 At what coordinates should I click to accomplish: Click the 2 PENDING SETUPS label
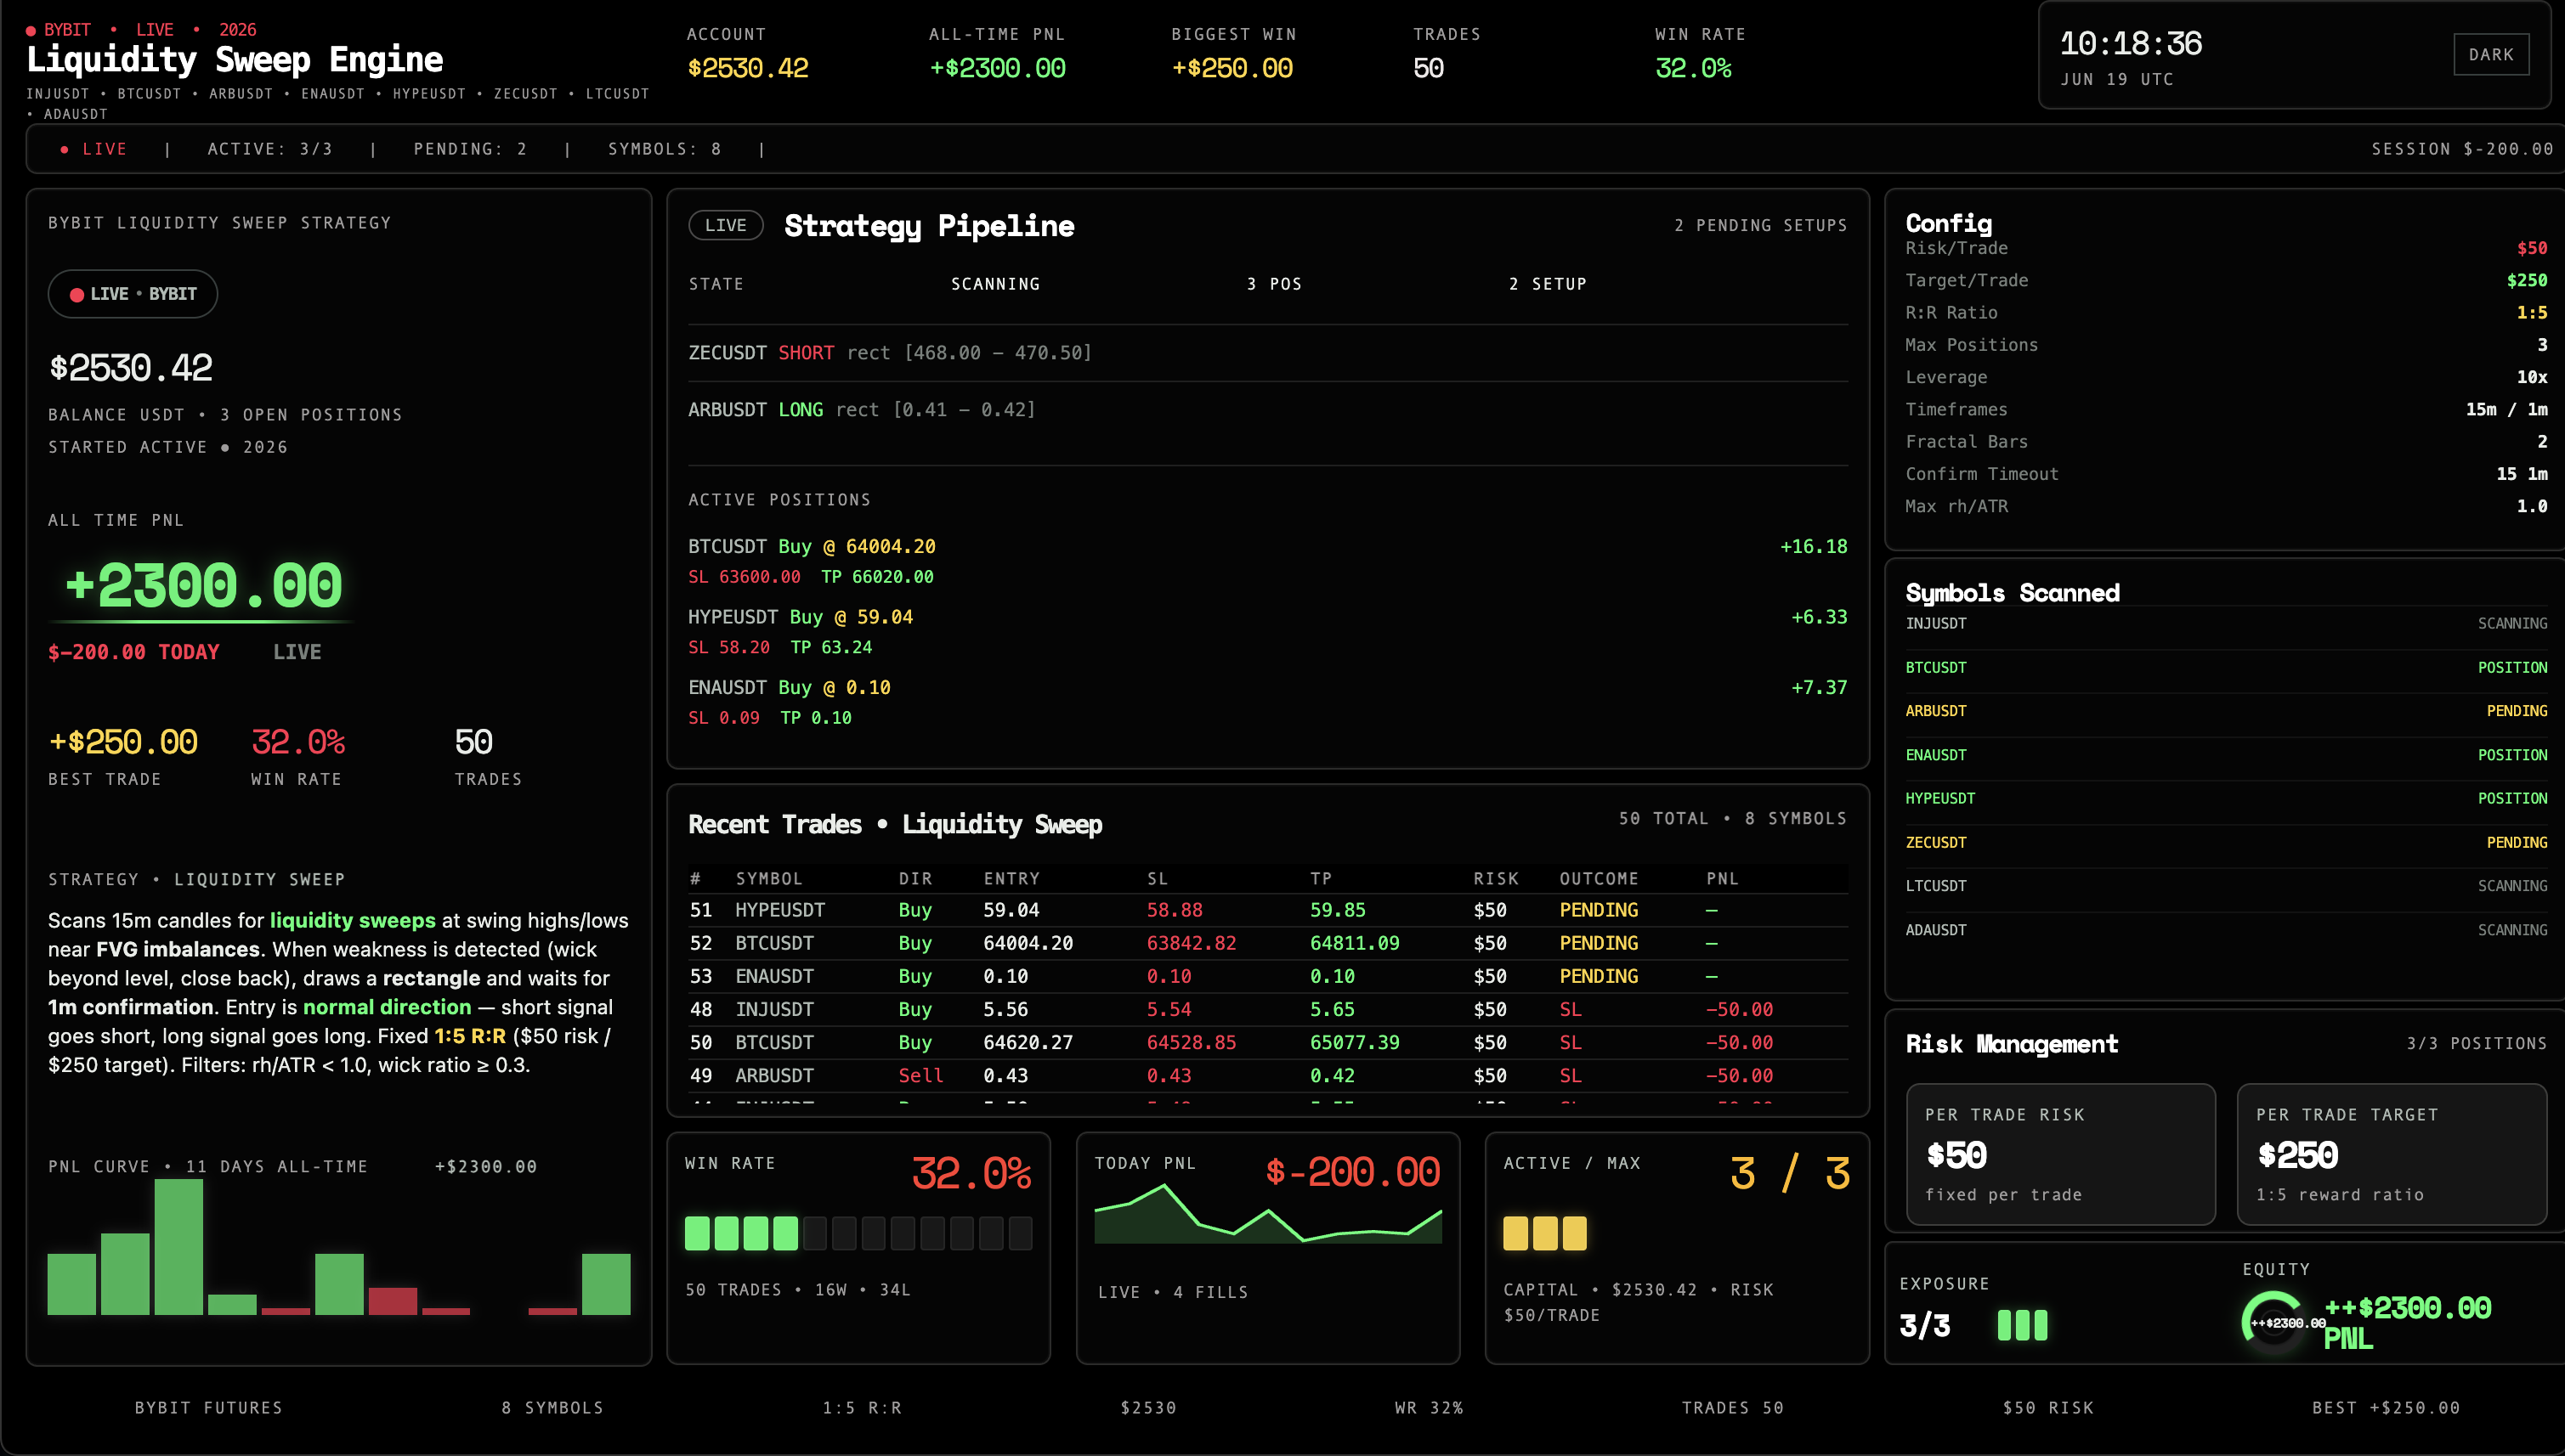coord(1761,226)
